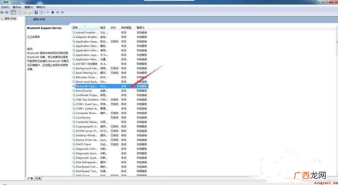The width and height of the screenshot is (338, 185).
Task: Click the gear icon beside ComService
Action: 74,118
